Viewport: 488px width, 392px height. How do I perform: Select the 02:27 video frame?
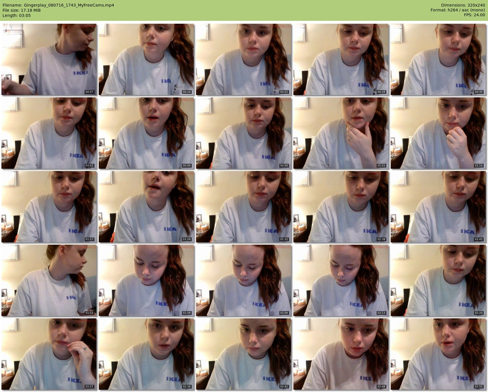click(x=49, y=354)
